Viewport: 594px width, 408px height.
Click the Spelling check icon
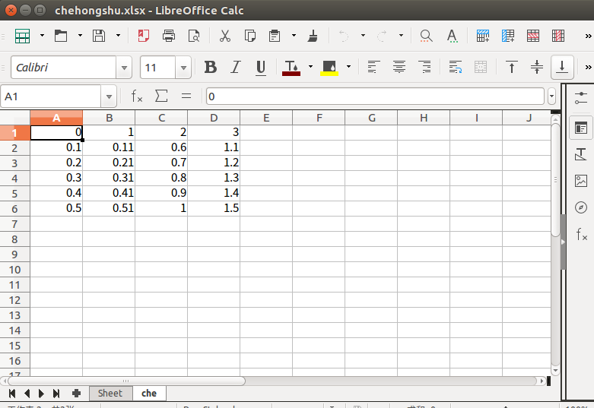coord(452,36)
